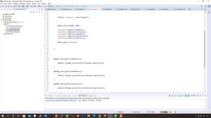Click the Clear Console icon
Image resolution: width=211 pixels, height=118 pixels.
[178, 96]
